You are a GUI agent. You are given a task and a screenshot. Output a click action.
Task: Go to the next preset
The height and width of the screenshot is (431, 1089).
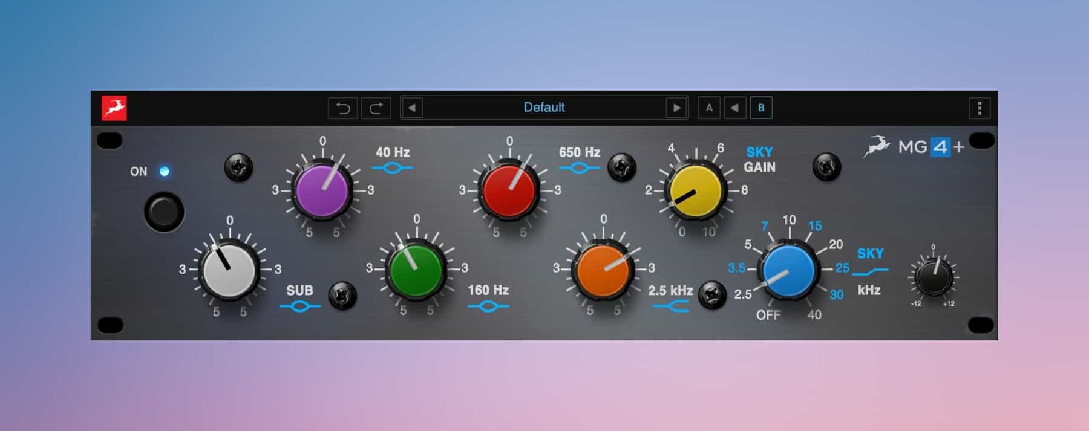click(676, 108)
